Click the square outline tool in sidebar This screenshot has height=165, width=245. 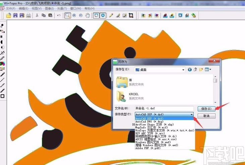click(x=2, y=96)
